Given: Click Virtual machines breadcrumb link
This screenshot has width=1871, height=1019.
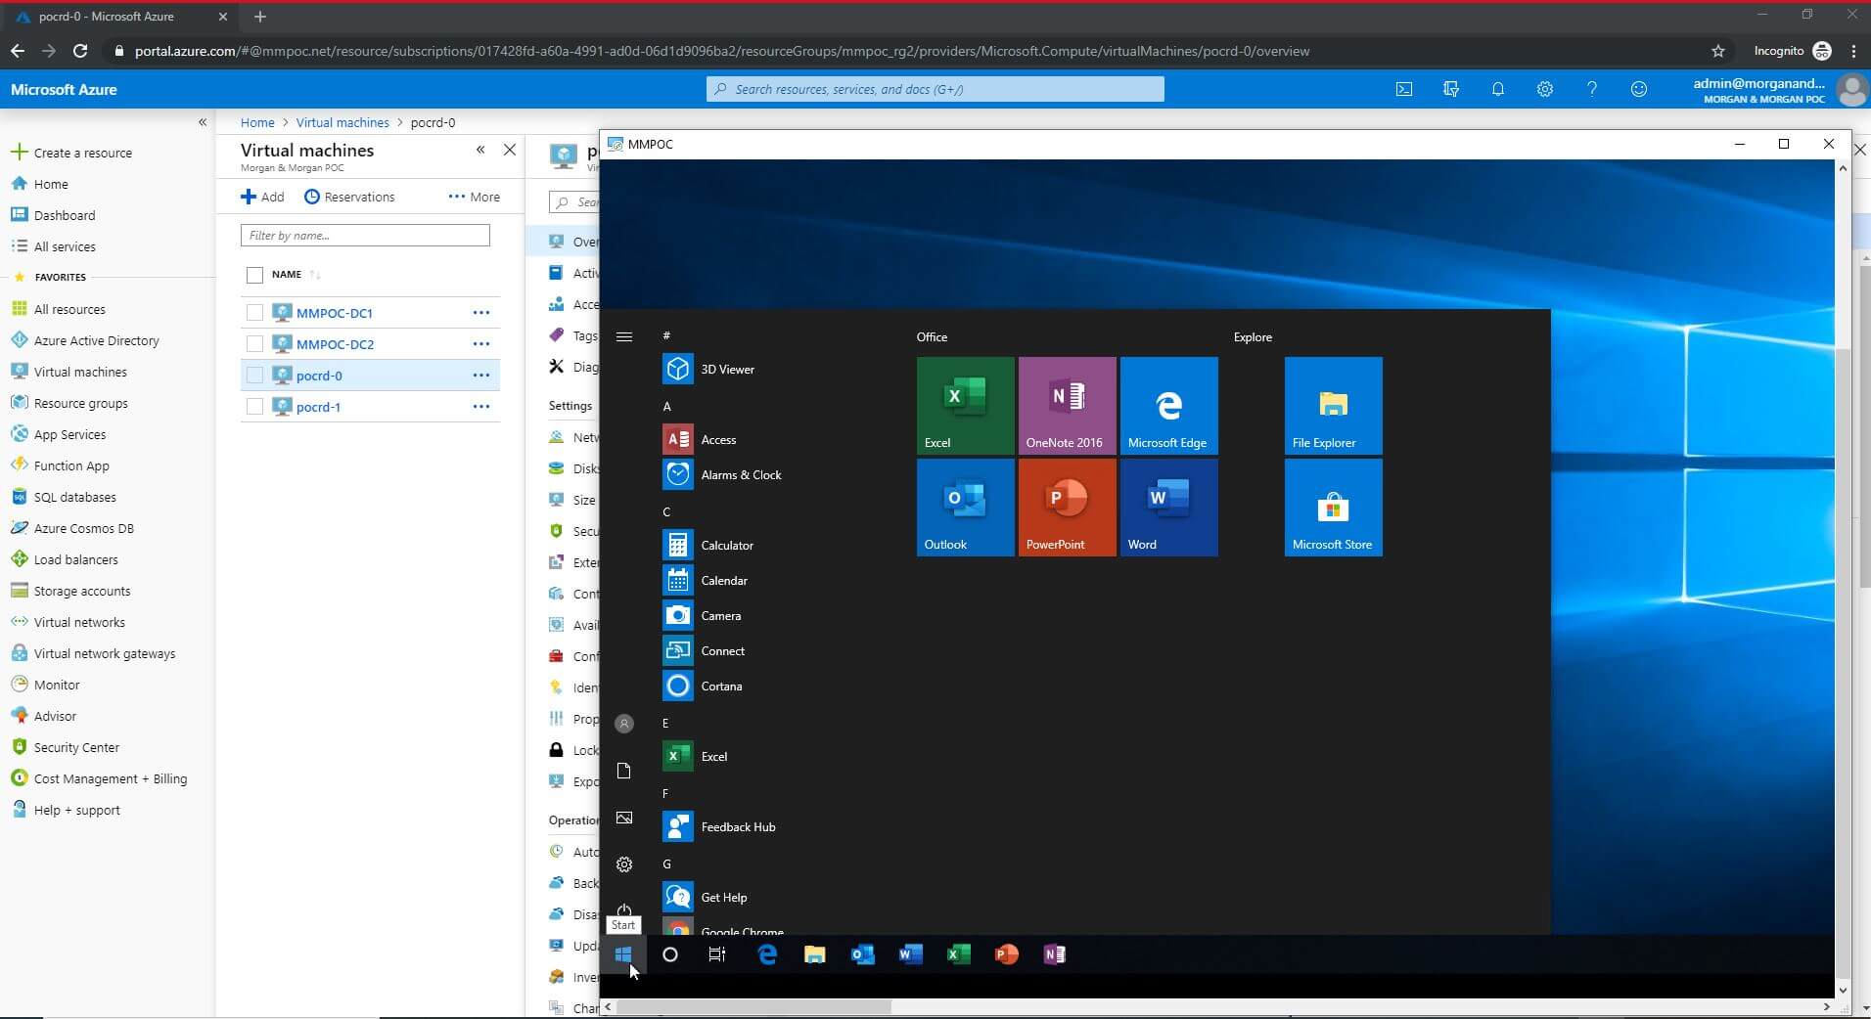Looking at the screenshot, I should pyautogui.click(x=342, y=122).
